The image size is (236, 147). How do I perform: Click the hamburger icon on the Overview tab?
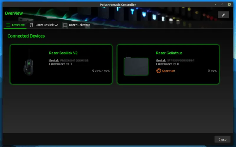(8, 25)
